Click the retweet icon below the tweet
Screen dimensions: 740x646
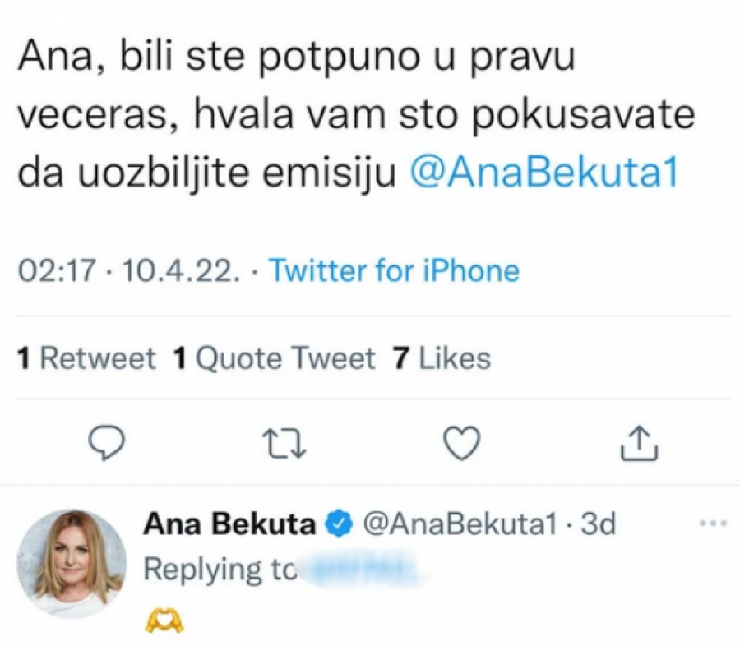click(284, 442)
